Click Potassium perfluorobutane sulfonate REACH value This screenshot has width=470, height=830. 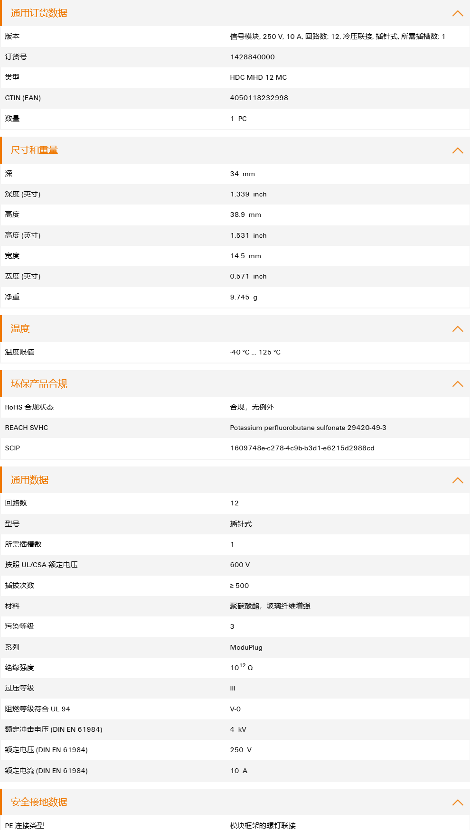308,428
